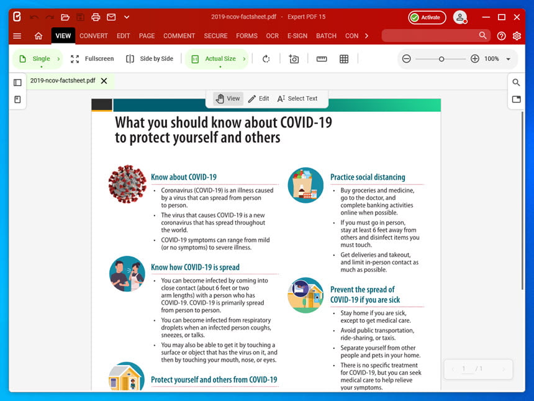The height and width of the screenshot is (401, 534).
Task: Expand the Actual Size options arrow
Action: tap(244, 59)
